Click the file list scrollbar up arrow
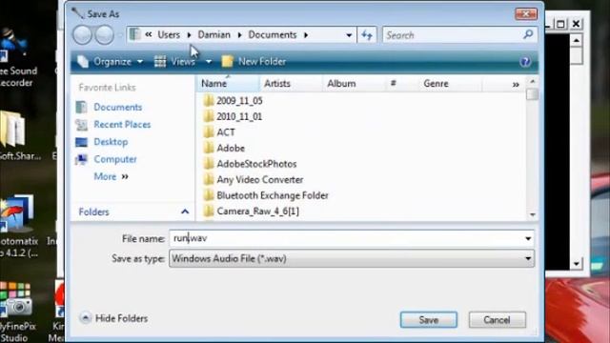The image size is (610, 343). (x=532, y=81)
